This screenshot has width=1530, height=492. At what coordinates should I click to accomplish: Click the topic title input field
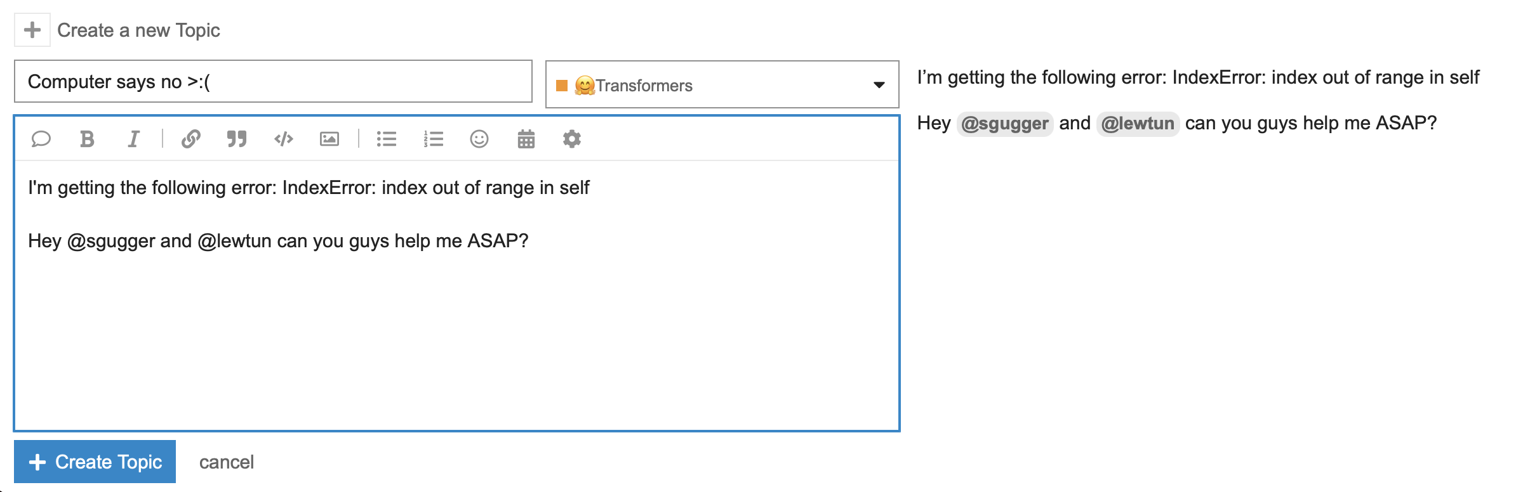coord(273,81)
